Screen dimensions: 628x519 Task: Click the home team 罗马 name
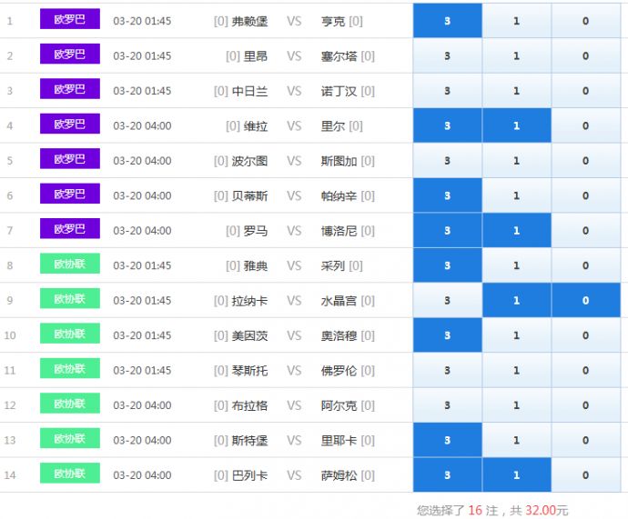click(256, 231)
